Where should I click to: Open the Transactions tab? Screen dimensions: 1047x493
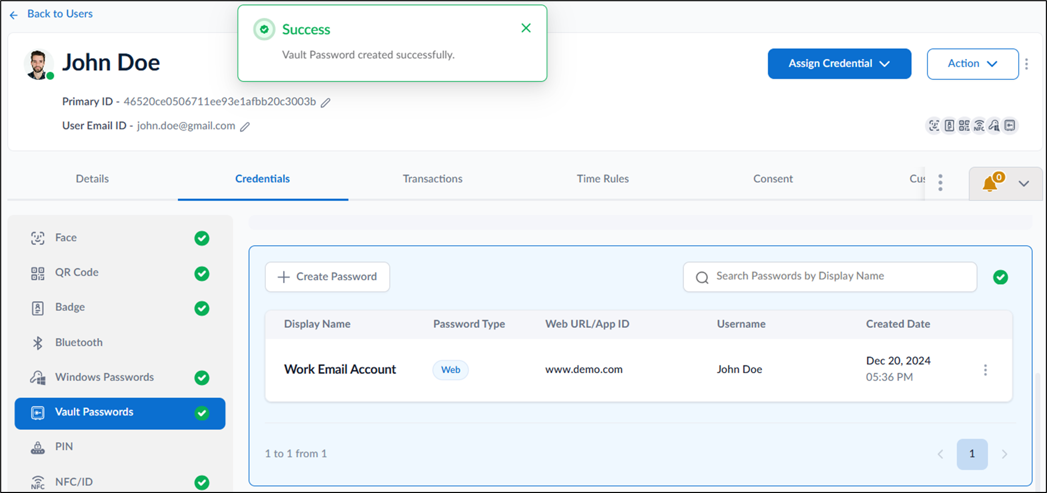433,179
